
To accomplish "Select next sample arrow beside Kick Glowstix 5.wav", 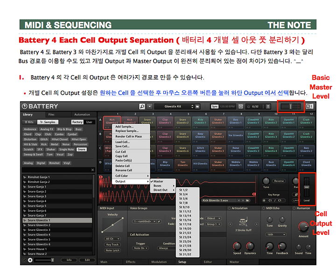I will click(x=243, y=200).
